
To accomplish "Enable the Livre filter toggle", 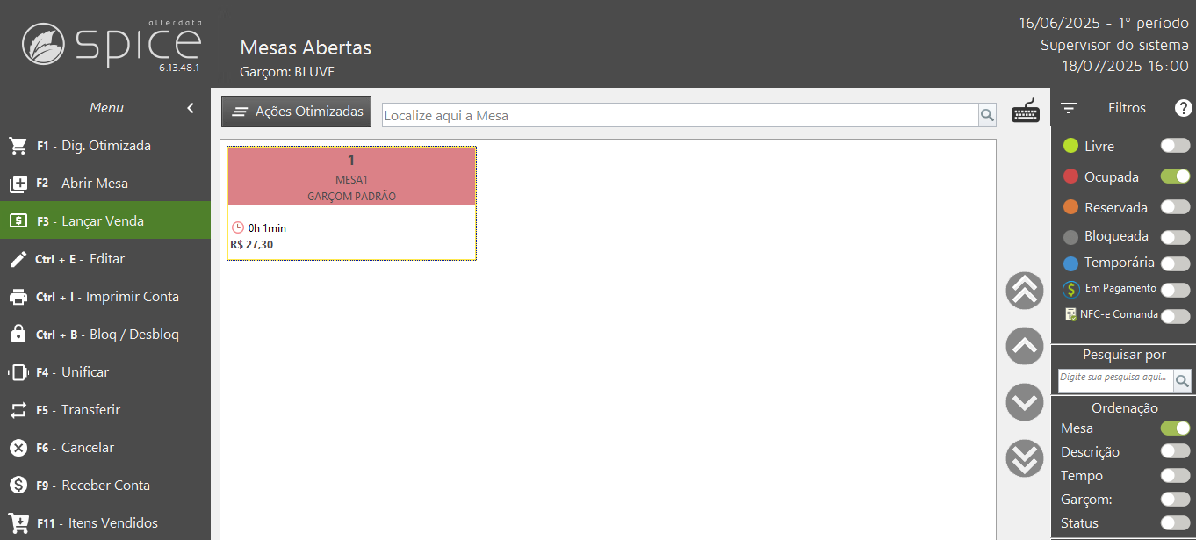I will 1175,146.
